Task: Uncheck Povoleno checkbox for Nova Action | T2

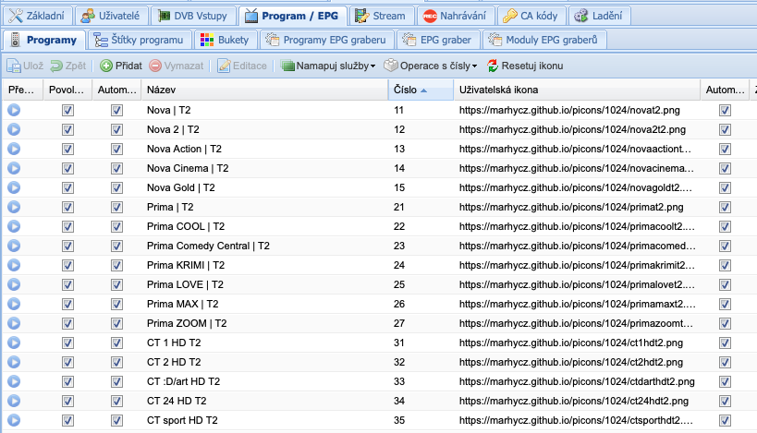Action: [x=67, y=149]
